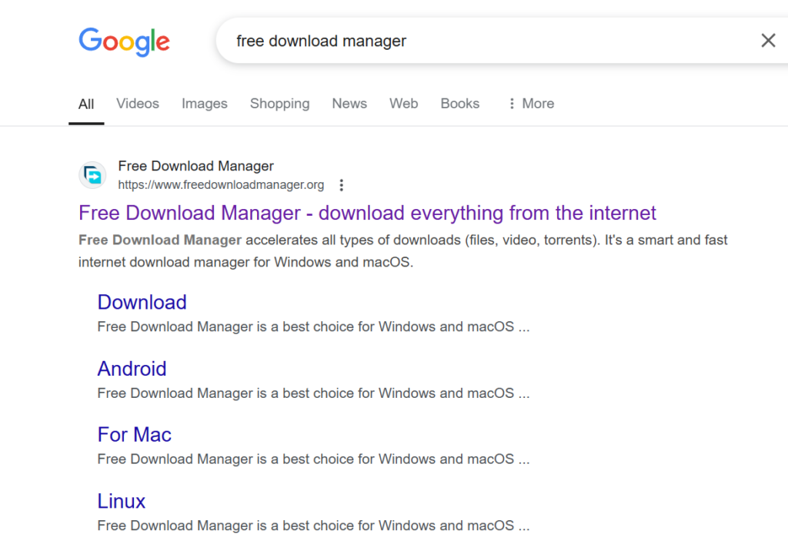Go to the News tab
Viewport: 788px width, 537px height.
click(x=349, y=104)
